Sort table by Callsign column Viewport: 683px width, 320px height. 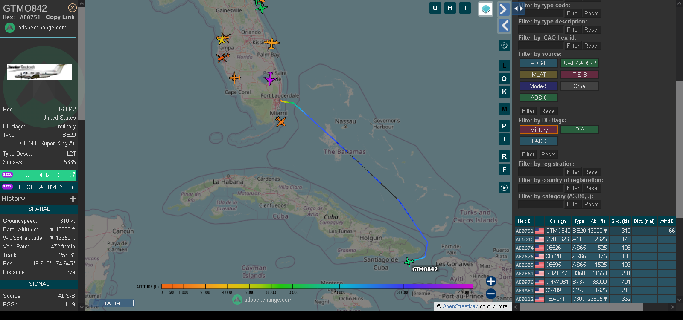(557, 221)
